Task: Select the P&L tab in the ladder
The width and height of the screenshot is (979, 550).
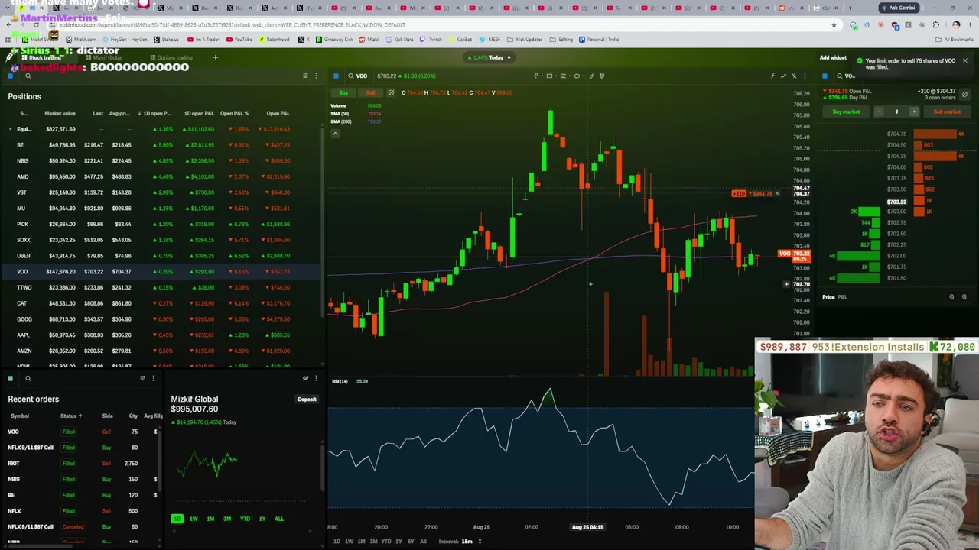Action: (843, 297)
